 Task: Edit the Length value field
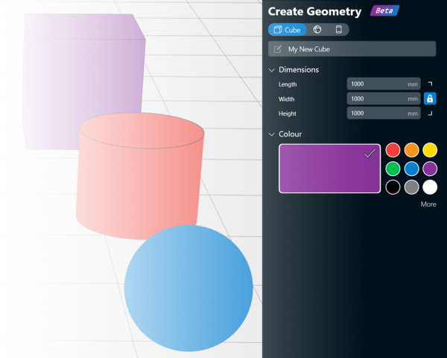[x=384, y=84]
